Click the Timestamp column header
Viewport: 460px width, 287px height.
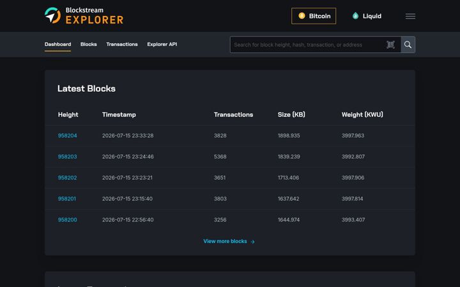point(119,115)
